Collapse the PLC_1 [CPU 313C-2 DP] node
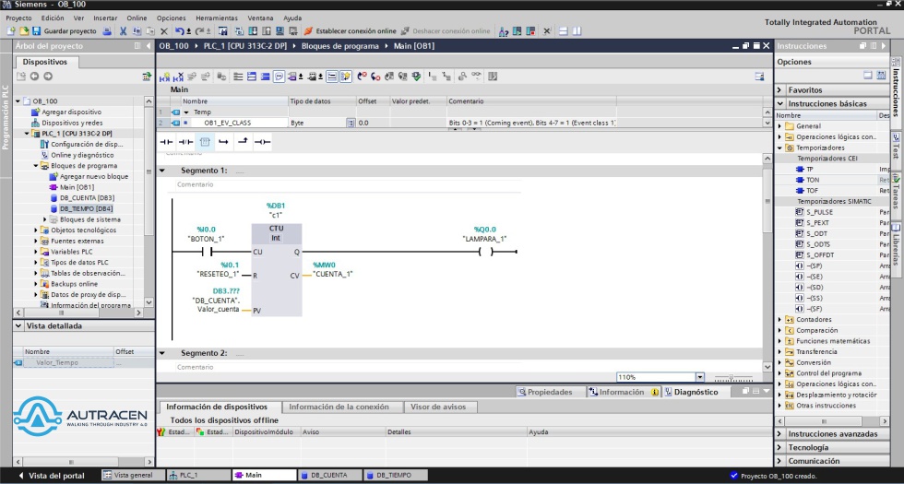The height and width of the screenshot is (484, 904). (27, 134)
